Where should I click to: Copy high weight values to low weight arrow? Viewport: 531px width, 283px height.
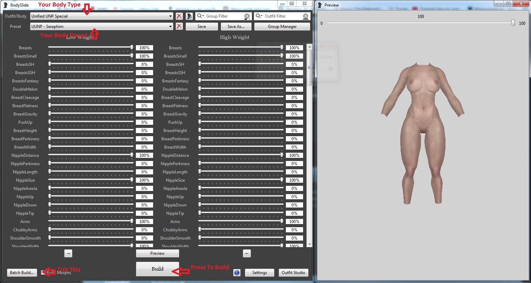[x=247, y=253]
